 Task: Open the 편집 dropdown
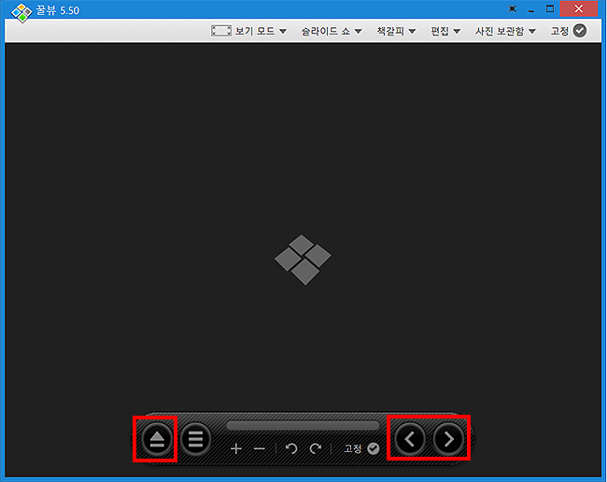point(445,31)
